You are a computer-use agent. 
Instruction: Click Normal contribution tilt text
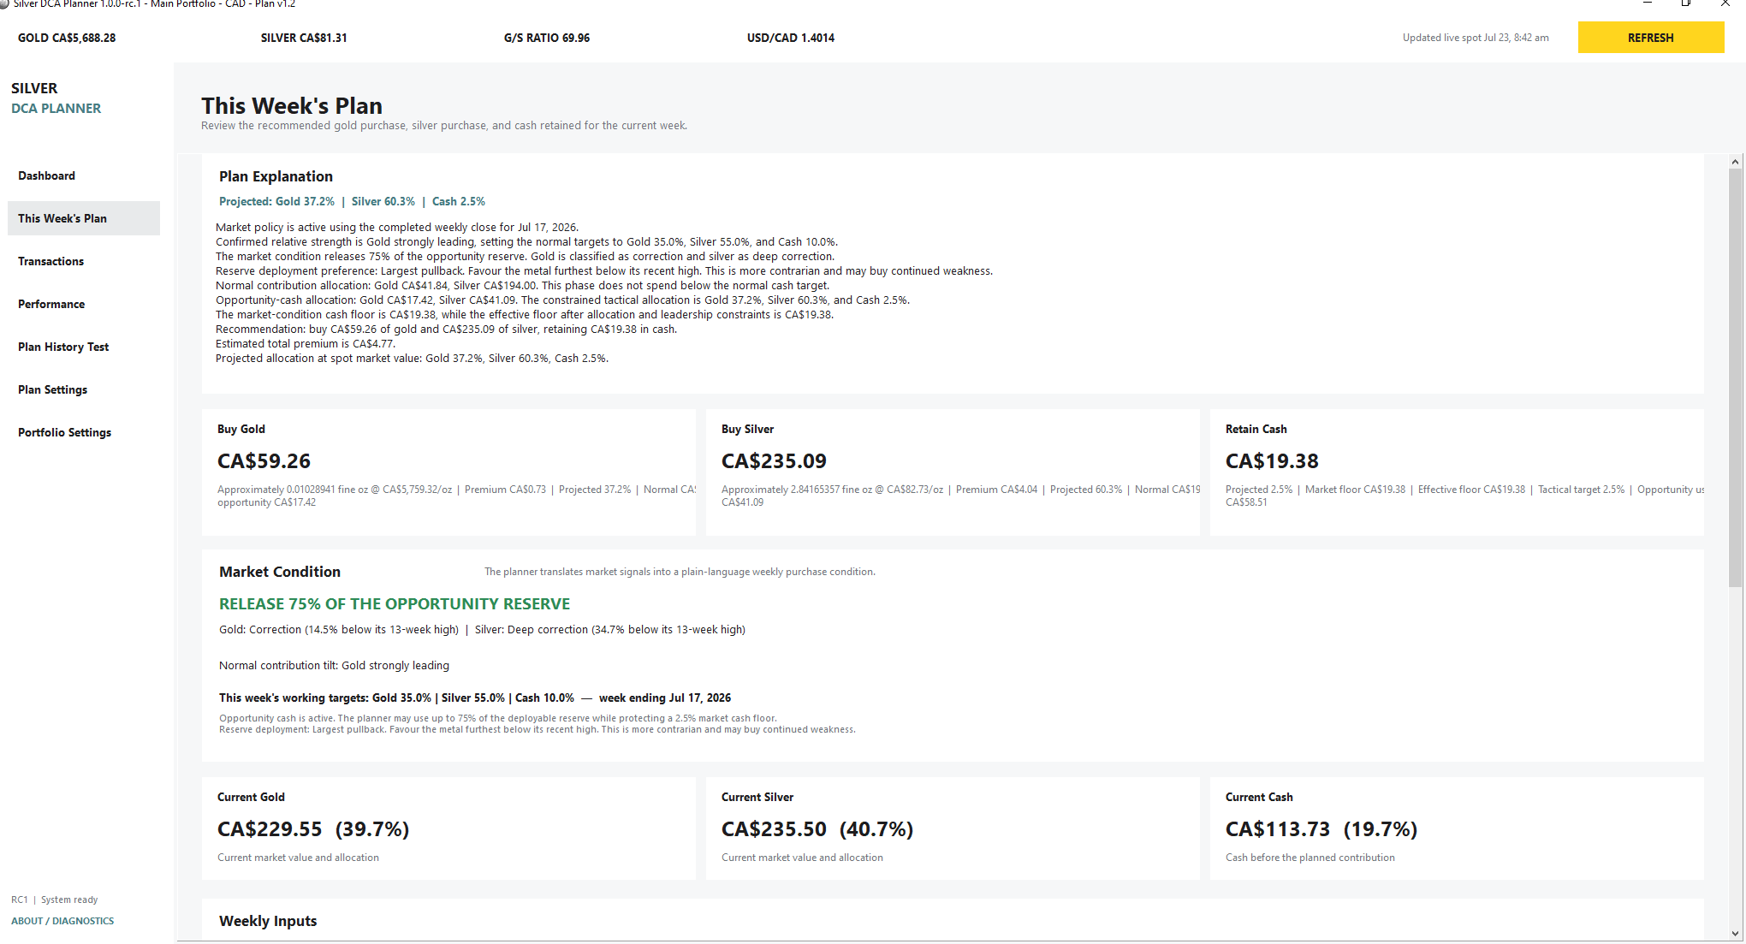pos(334,666)
